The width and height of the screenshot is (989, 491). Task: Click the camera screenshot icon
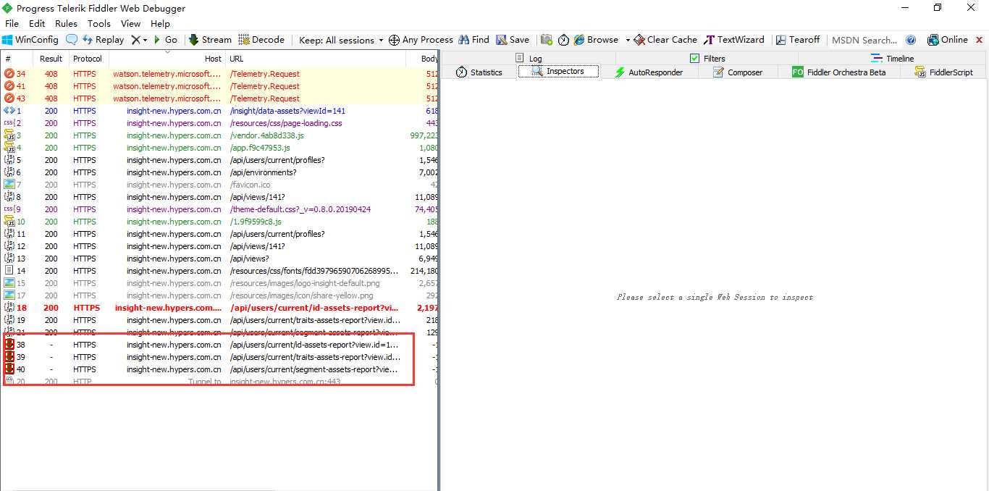click(x=547, y=40)
